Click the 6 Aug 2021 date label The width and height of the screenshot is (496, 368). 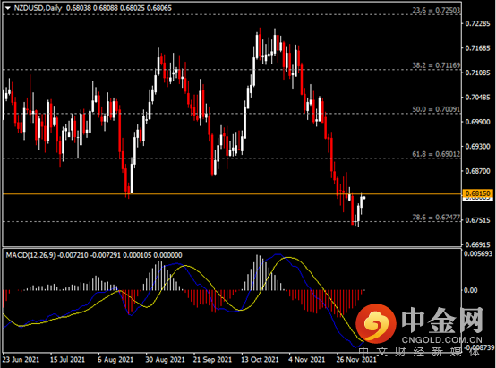[115, 360]
